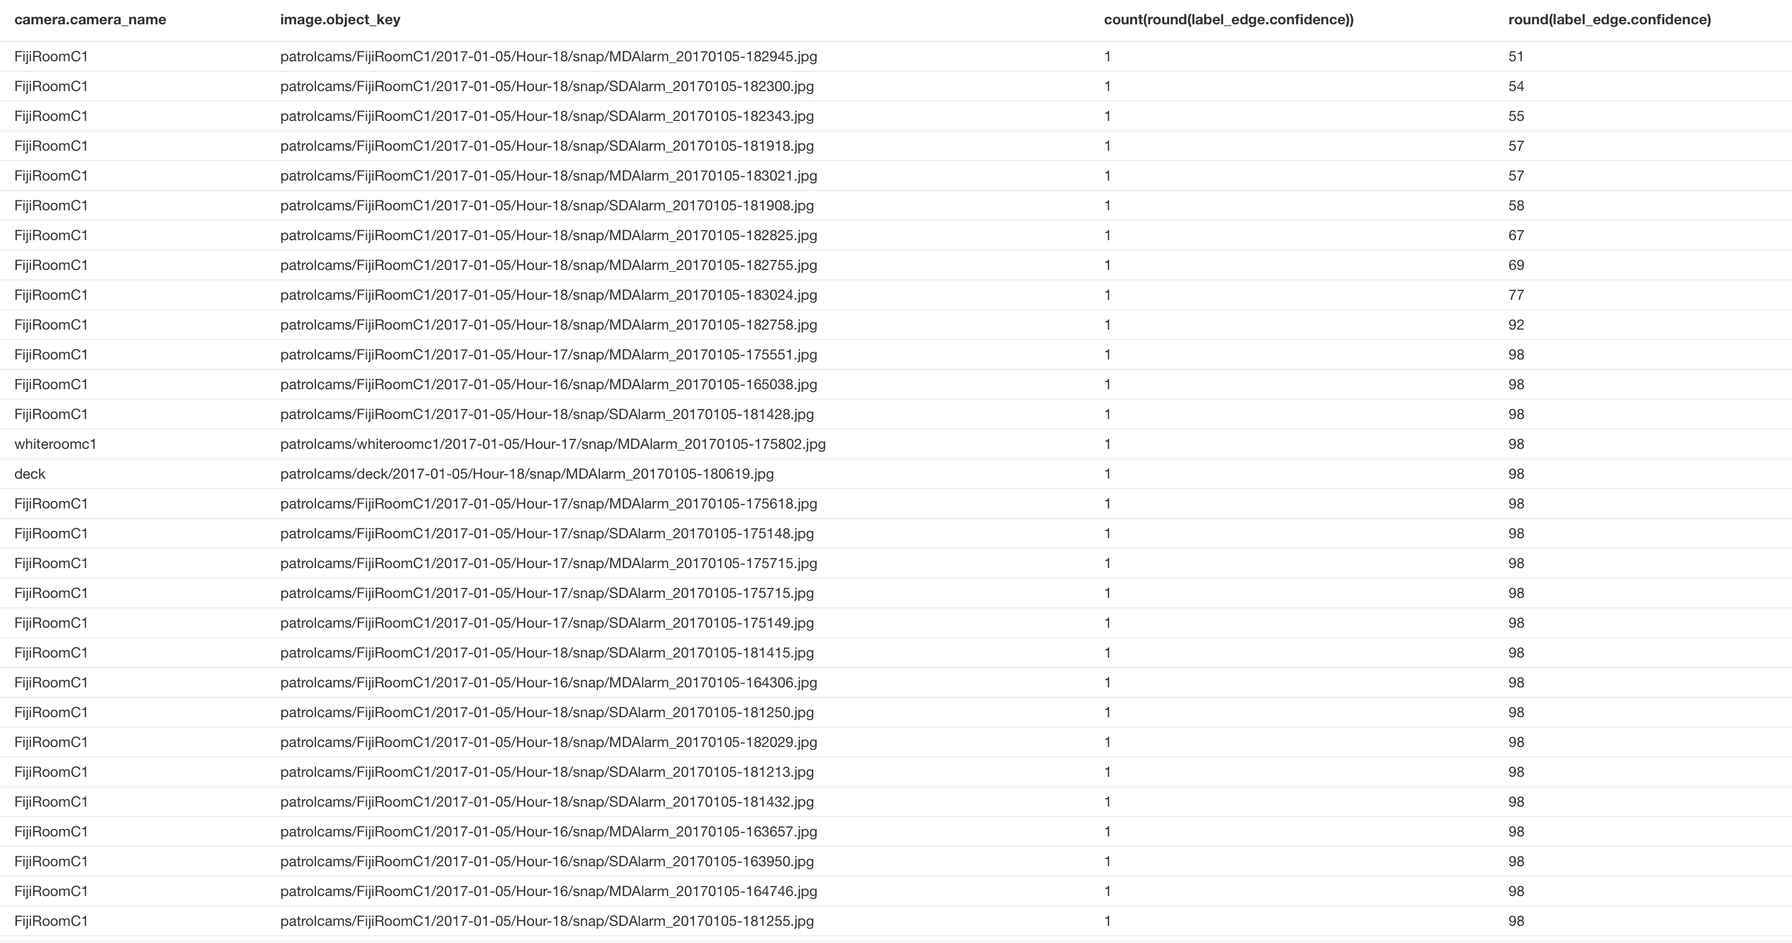Select object key ending SDAlarm_20170105-175715.jpg
This screenshot has height=943, width=1792.
[547, 594]
